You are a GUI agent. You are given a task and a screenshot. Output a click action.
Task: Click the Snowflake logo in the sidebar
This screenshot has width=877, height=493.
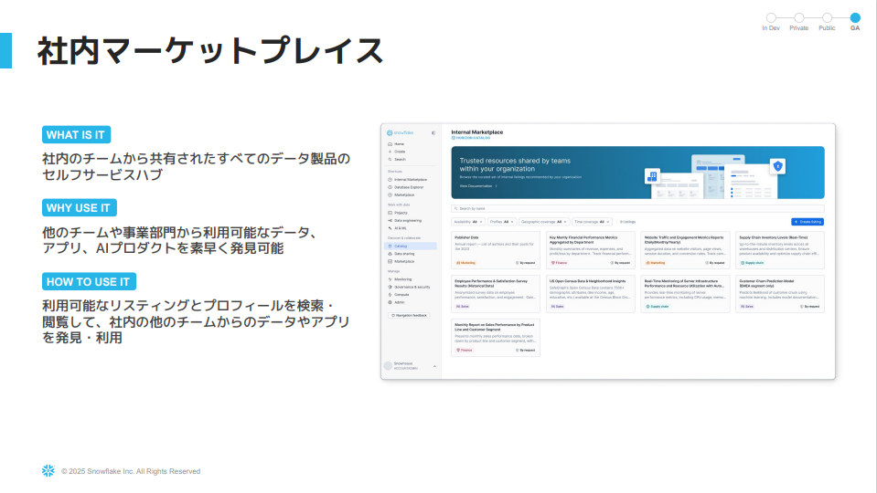pos(400,133)
